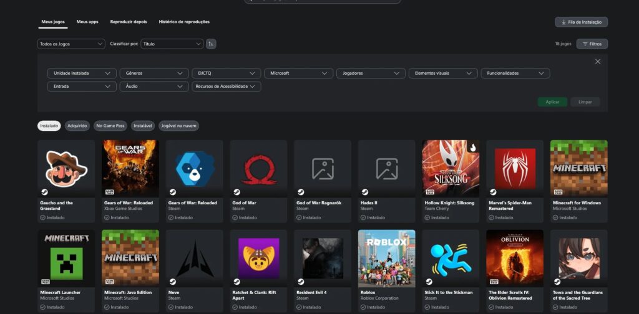Screen dimensions: 639x314
Task: Open the Steam Gears of War: Reloaded bear icon
Action: click(195, 169)
